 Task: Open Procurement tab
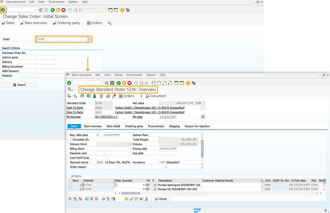[x=156, y=126]
